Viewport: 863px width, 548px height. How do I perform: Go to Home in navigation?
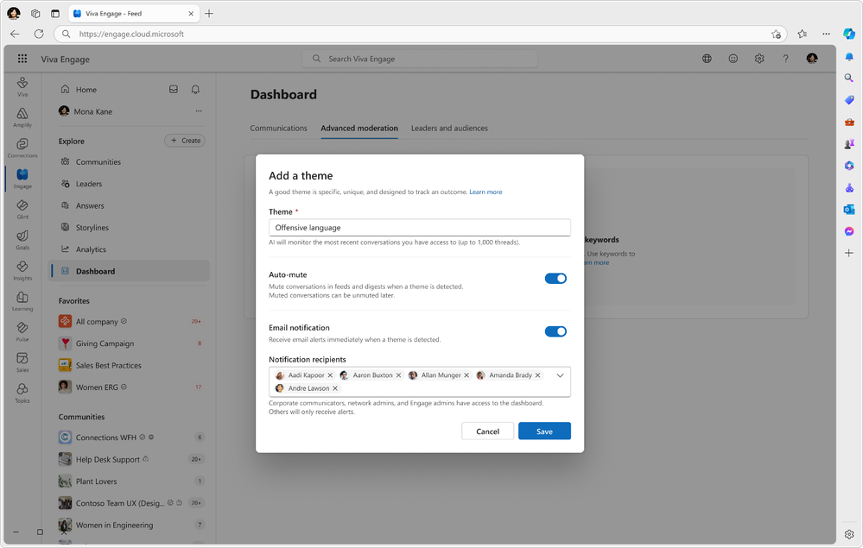[x=86, y=90]
